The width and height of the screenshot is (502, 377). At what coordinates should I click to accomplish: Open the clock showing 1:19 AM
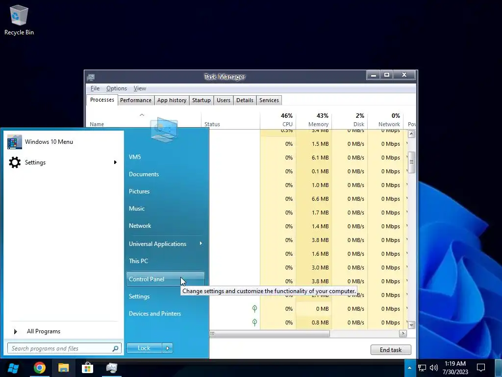coord(455,368)
